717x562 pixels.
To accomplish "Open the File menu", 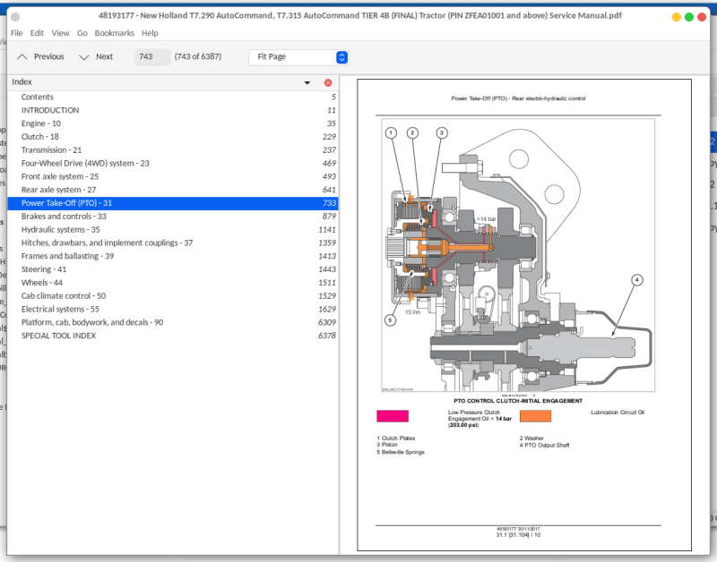I will point(15,33).
